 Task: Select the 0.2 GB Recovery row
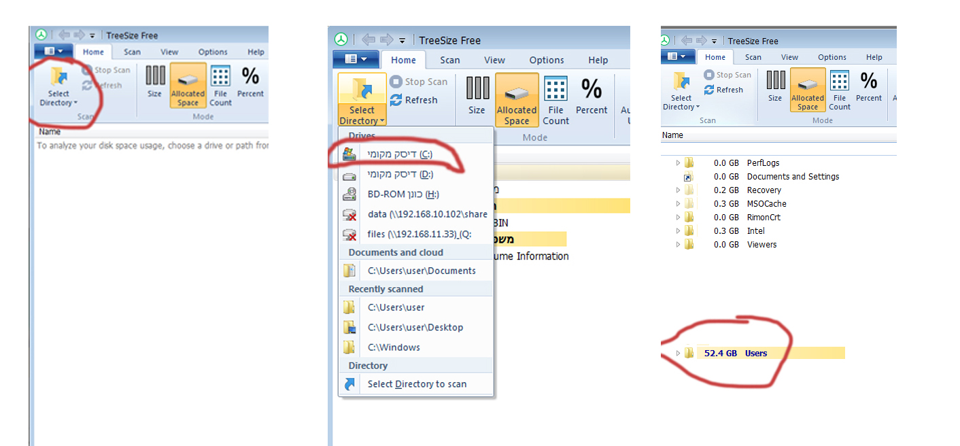pyautogui.click(x=733, y=190)
